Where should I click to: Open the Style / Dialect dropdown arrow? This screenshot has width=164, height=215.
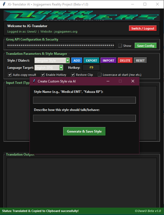[x=68, y=61]
